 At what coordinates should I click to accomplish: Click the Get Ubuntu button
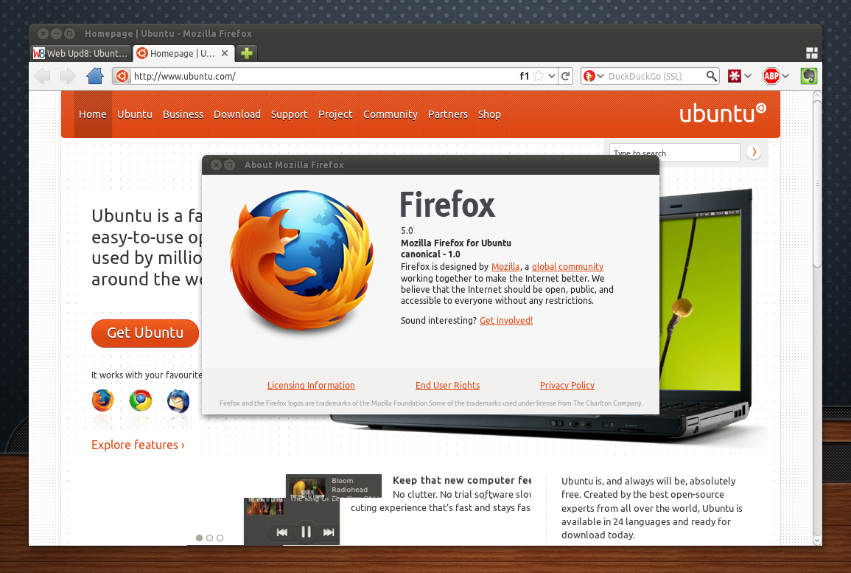[145, 333]
